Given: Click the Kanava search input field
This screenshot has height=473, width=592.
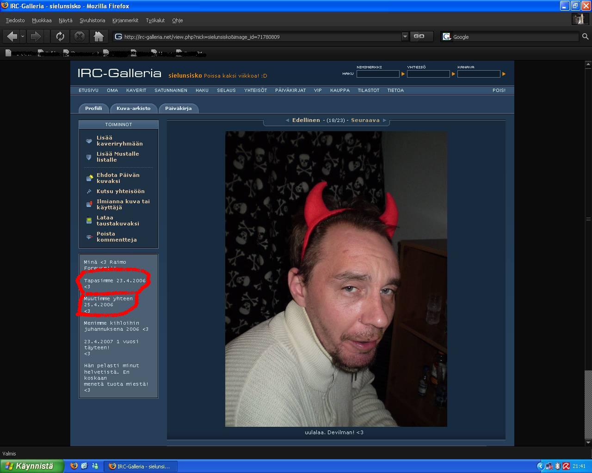Looking at the screenshot, I should click(x=479, y=74).
